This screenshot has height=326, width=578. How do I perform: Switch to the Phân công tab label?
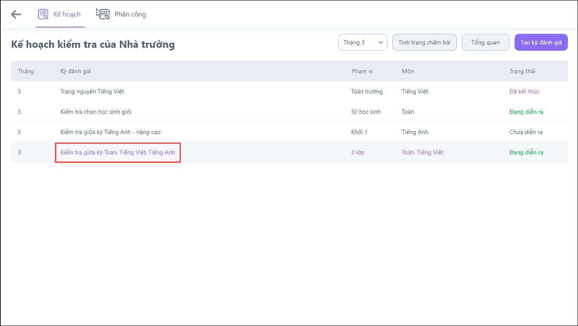[130, 14]
